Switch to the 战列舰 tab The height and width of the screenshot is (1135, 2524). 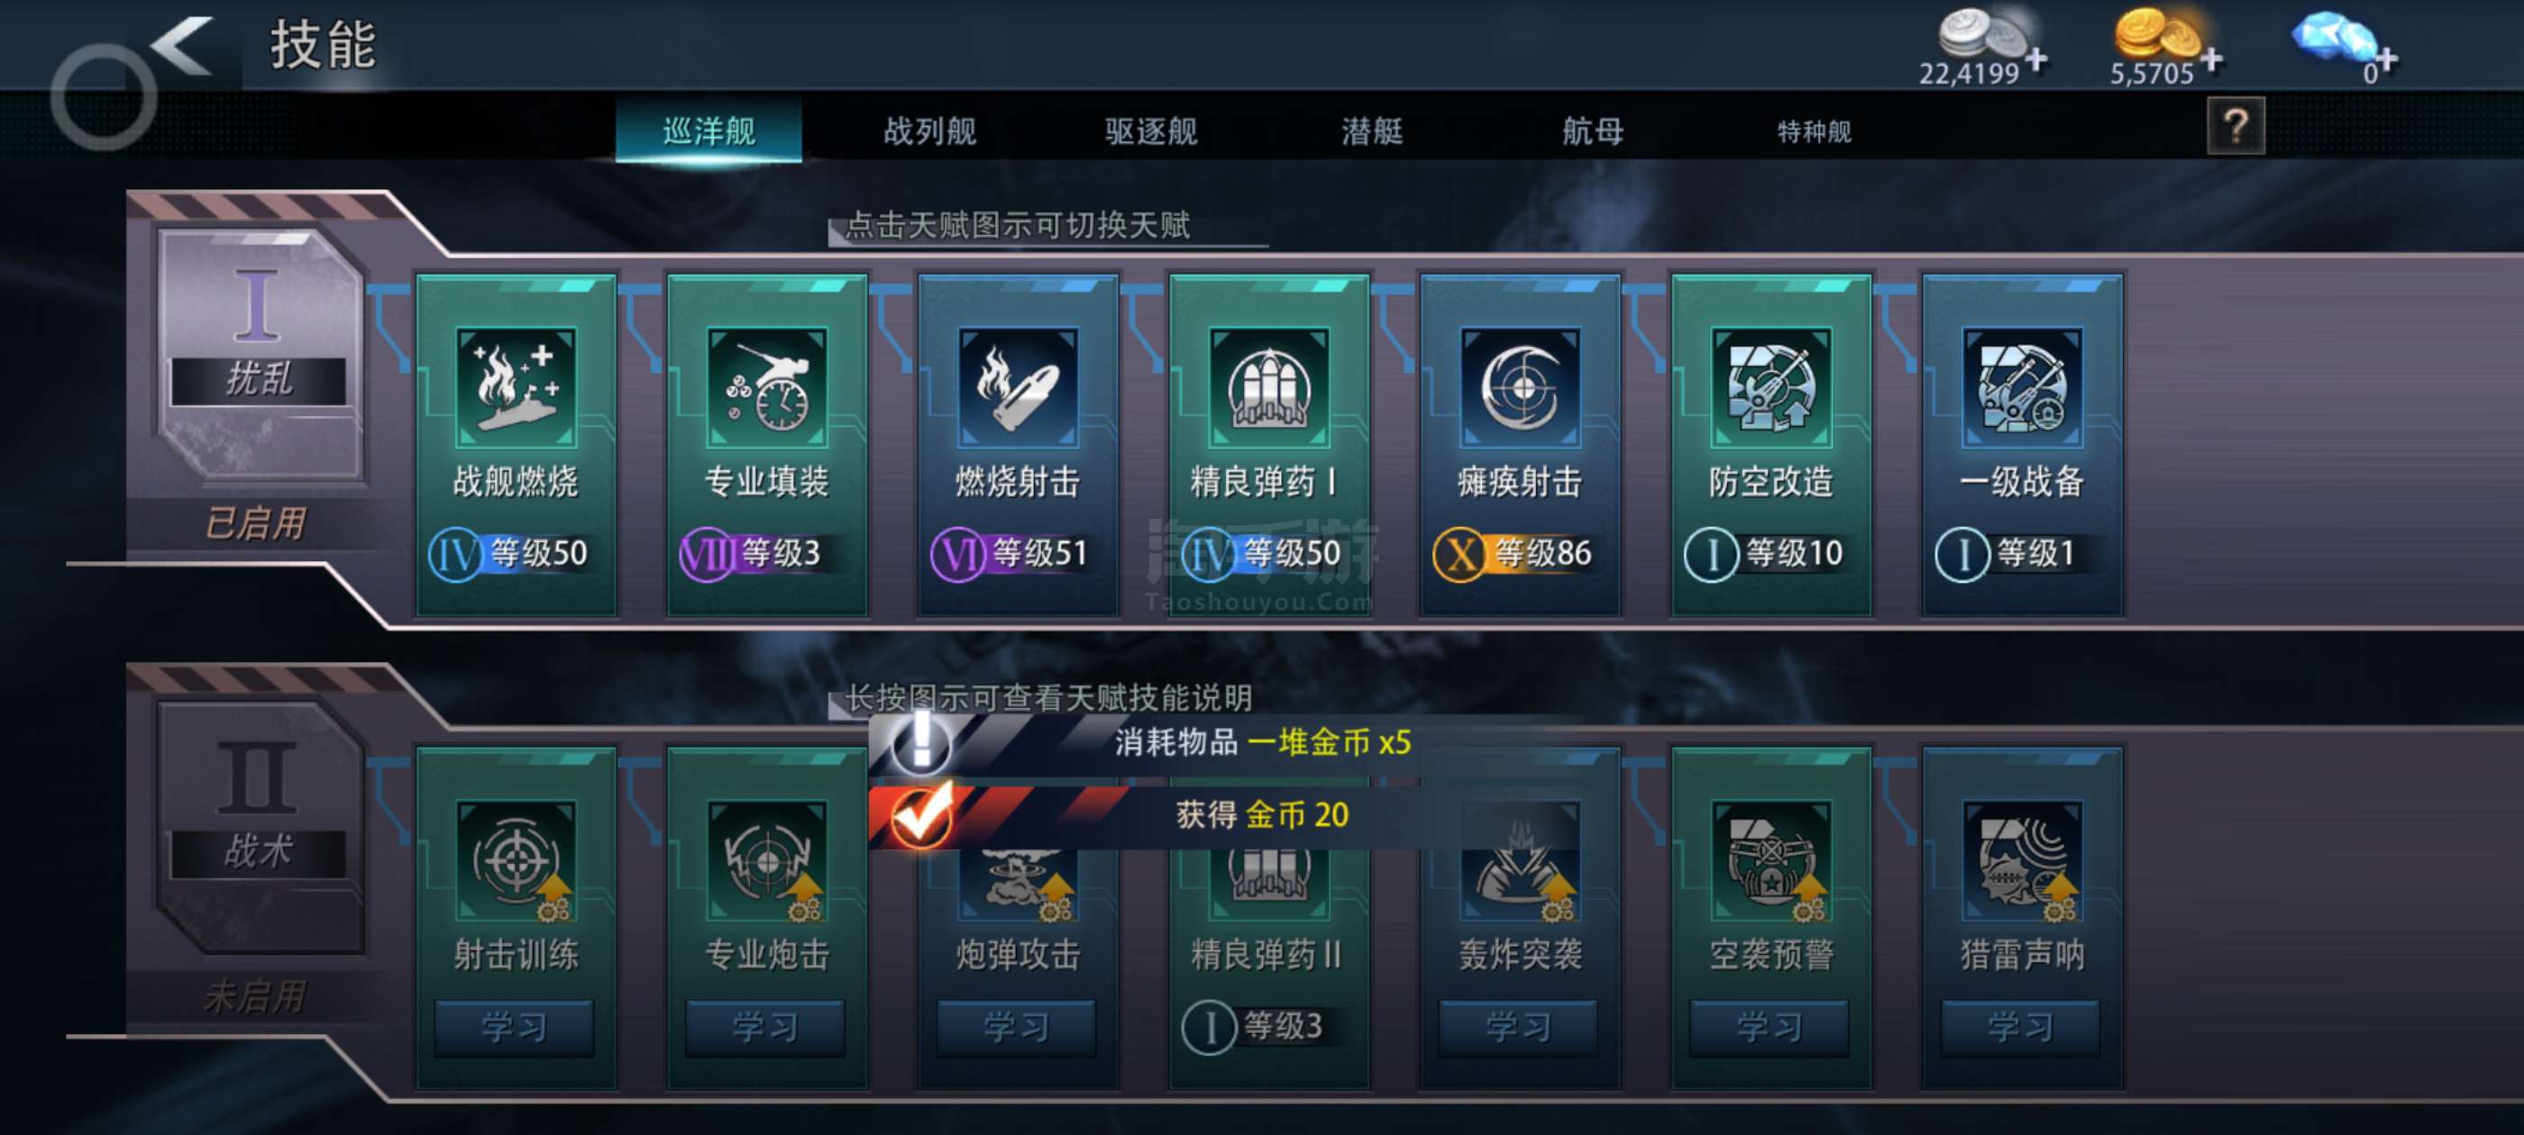pyautogui.click(x=930, y=131)
